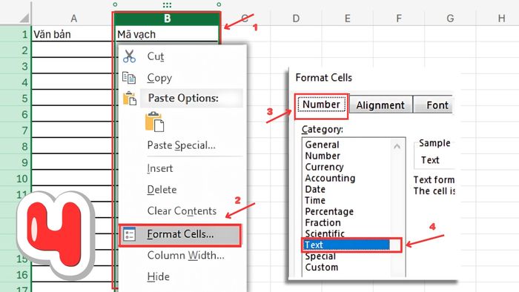Select Insert in the context menu
This screenshot has width=519, height=292.
(160, 168)
